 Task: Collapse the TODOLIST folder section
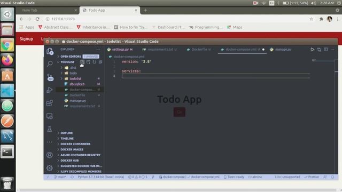pos(67,62)
